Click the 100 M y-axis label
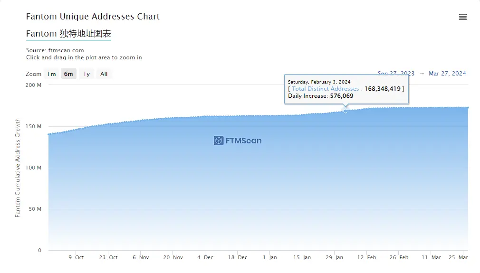The image size is (480, 273). [x=33, y=168]
